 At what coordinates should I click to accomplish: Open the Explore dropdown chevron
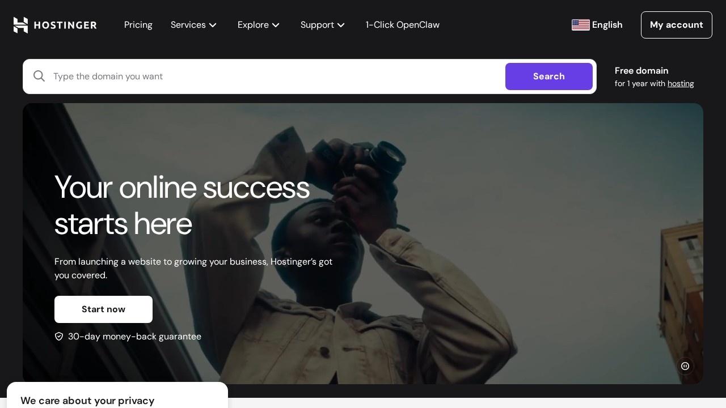pos(276,25)
